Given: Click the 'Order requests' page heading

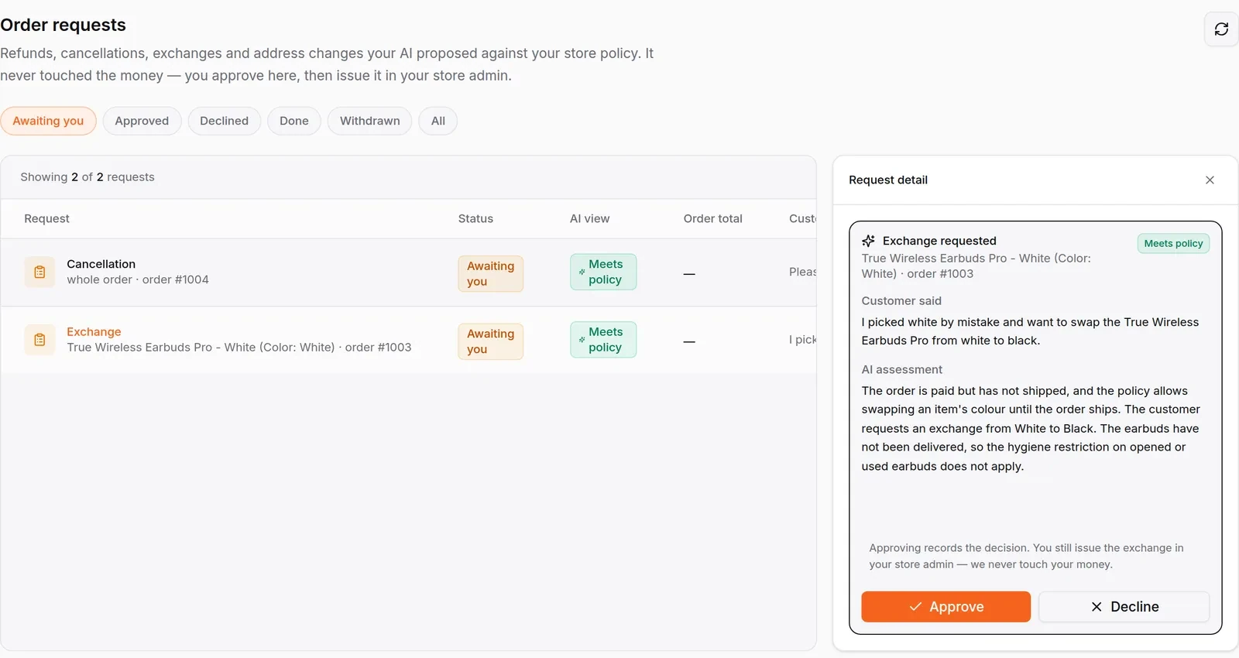Looking at the screenshot, I should coord(63,25).
